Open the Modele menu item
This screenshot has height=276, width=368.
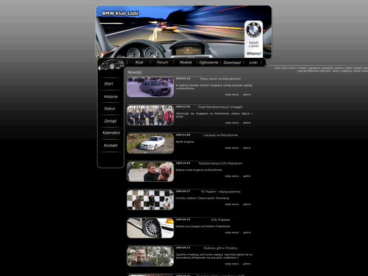pyautogui.click(x=186, y=62)
